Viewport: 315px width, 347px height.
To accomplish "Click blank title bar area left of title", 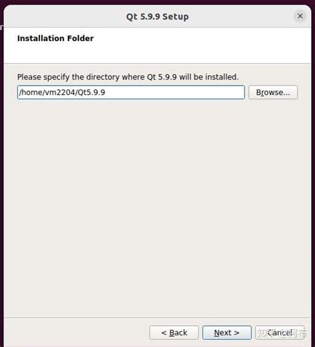I will (64, 17).
